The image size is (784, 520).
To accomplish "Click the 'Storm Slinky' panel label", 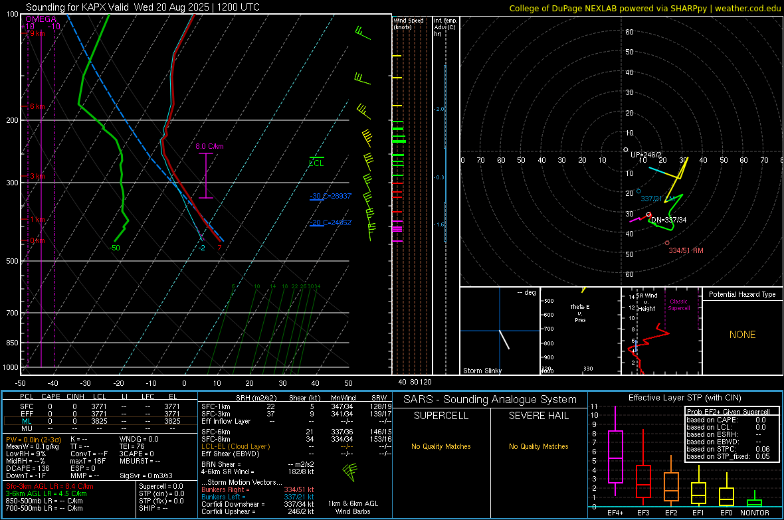I will 482,371.
